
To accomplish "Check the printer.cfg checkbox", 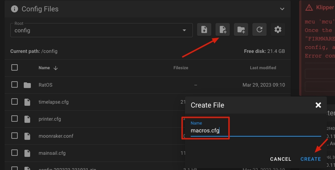I will 15,119.
